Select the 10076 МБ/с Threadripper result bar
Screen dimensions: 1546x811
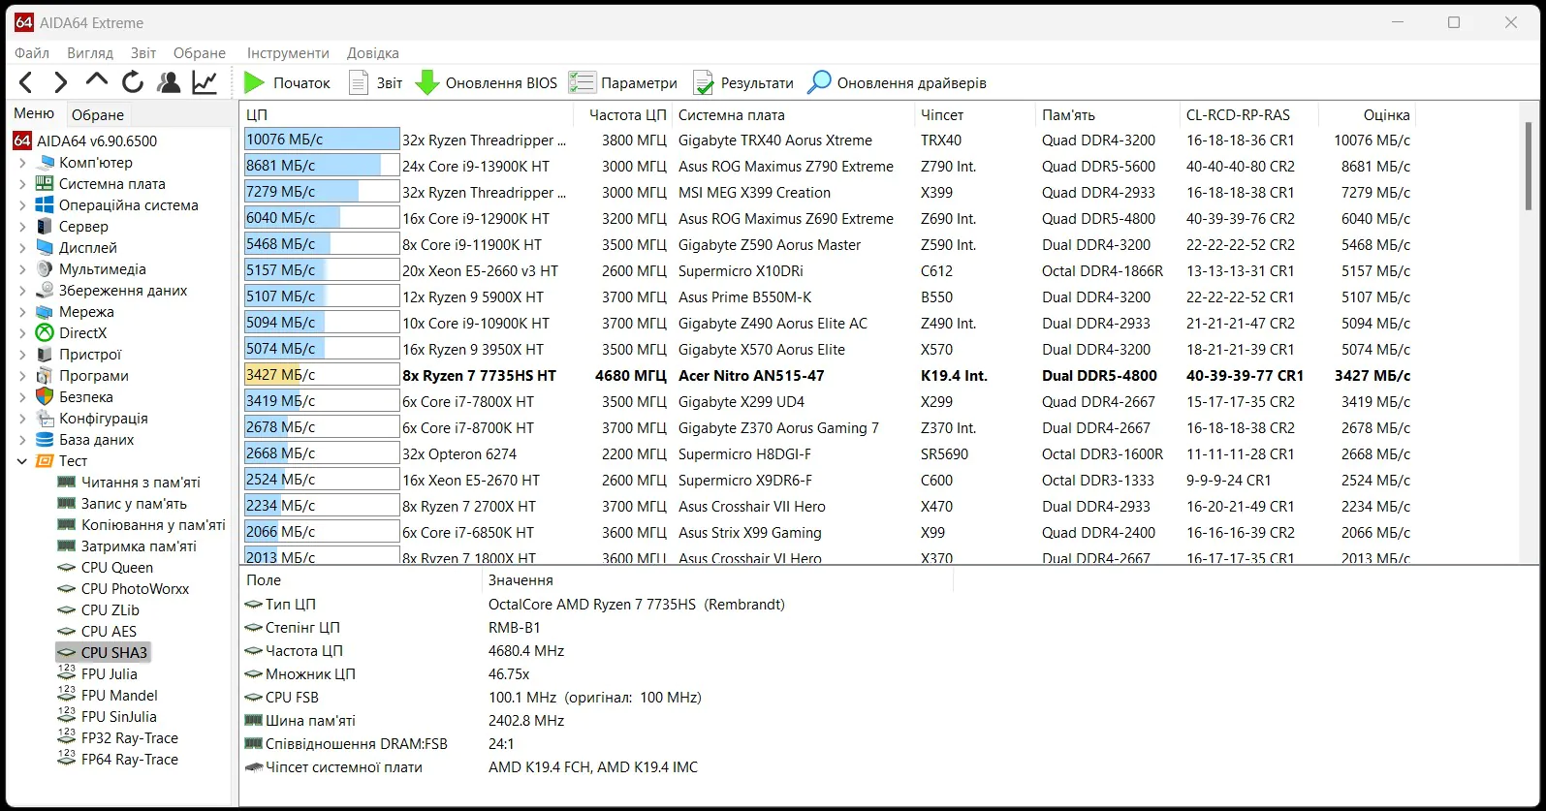(322, 140)
